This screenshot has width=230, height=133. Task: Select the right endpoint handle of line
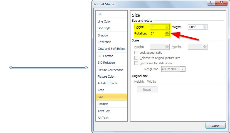coord(86,68)
